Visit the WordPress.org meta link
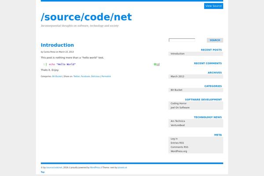Screen dimensions: 264x176 pos(179,151)
